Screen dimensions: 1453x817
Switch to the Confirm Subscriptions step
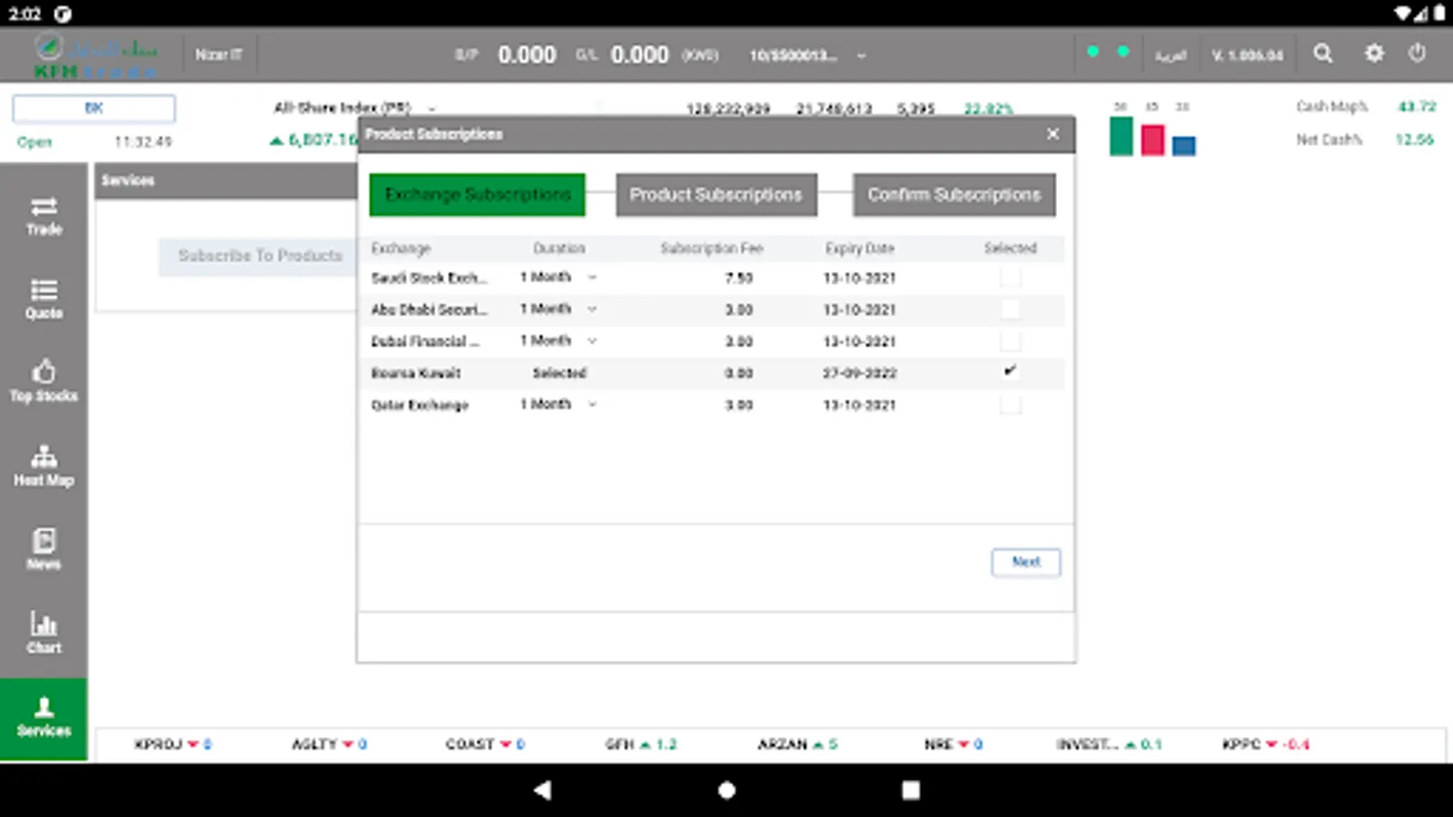(x=954, y=194)
